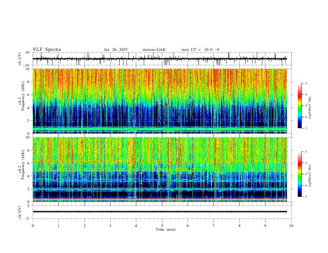Click the ch.1(V) waveform trace
The image size is (328, 253).
(x=159, y=59)
